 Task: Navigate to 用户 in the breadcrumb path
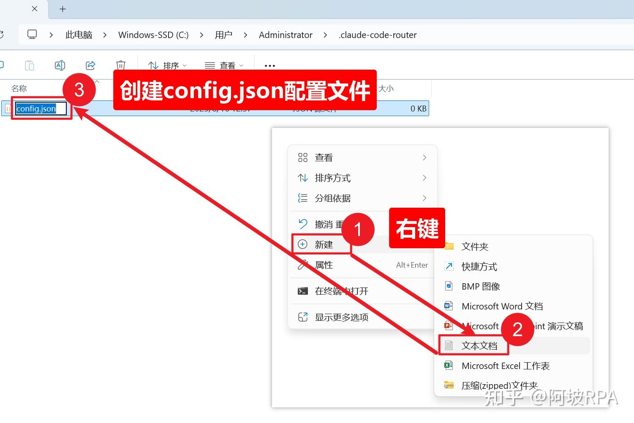click(x=223, y=35)
